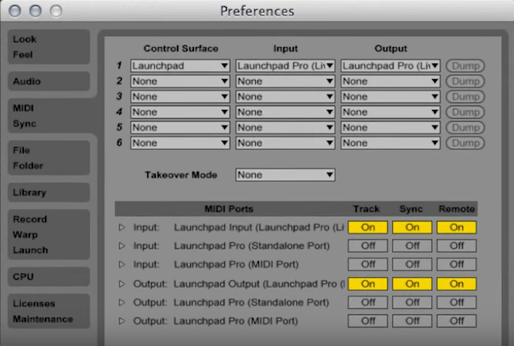This screenshot has height=346, width=514.
Task: Disable Sync on Launchpad Input port
Action: (x=412, y=227)
